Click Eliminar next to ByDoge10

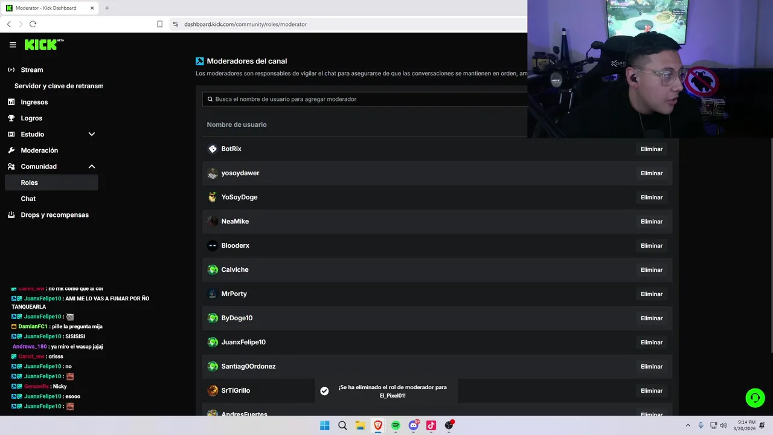(x=652, y=318)
